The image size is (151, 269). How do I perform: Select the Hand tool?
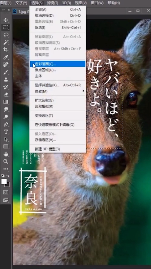click(6, 154)
